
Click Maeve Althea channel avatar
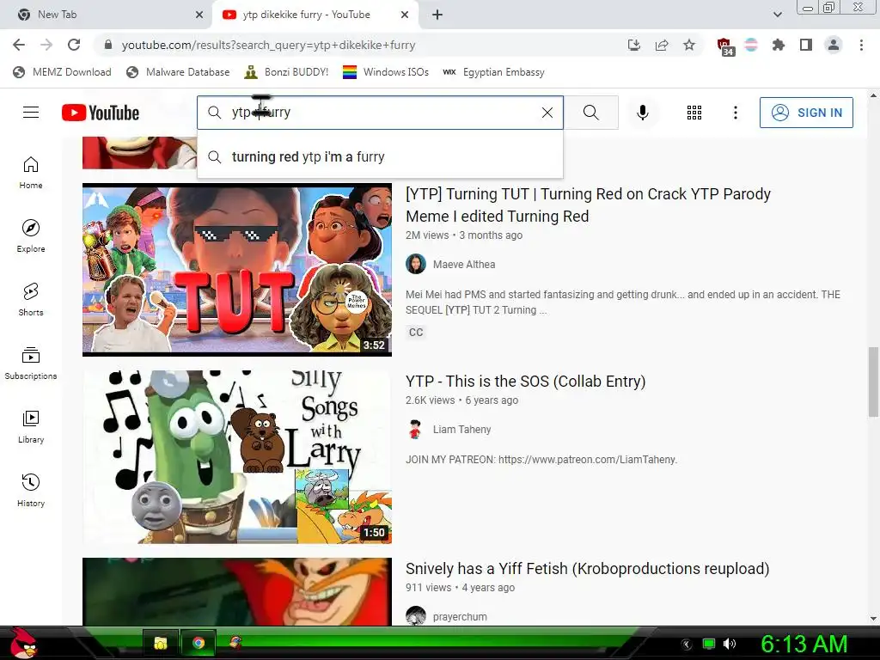tap(416, 264)
